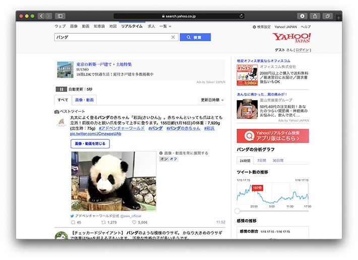
Task: Open the 東京の新築一戸建て・土地特集 ad link
Action: point(104,64)
